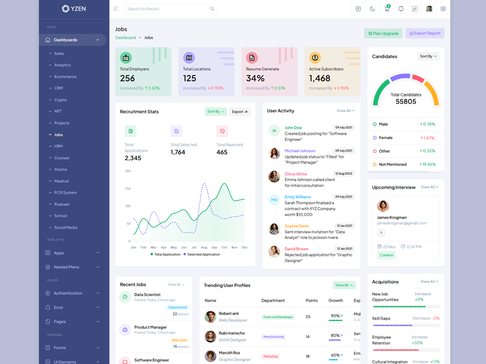Click the Resume Generate document icon

[252, 58]
